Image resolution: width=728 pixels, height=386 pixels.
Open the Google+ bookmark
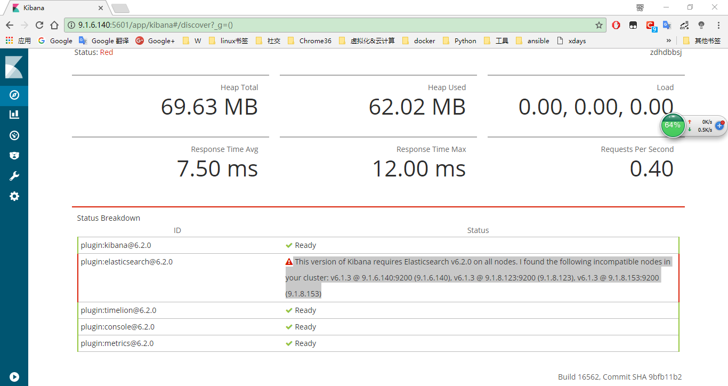coord(155,41)
